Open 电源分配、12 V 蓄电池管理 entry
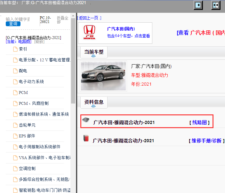 [44, 60]
